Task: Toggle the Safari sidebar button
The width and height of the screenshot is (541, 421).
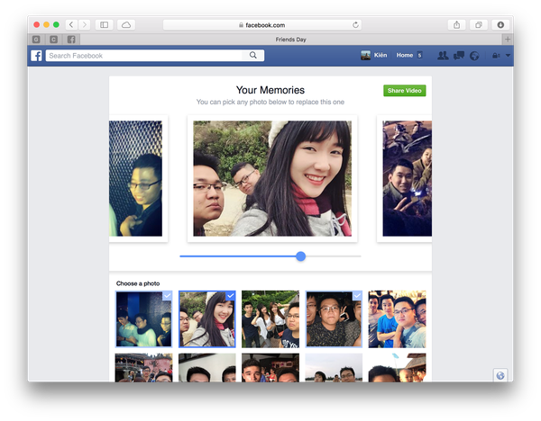Action: (104, 25)
